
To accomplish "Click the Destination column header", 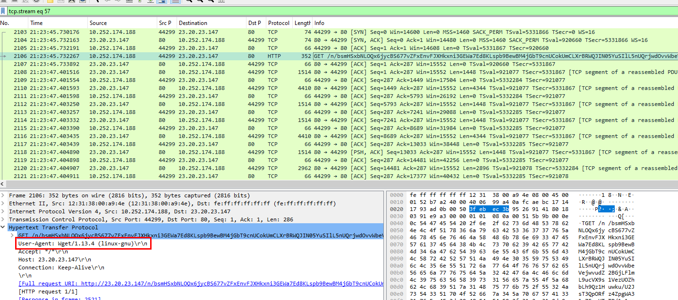I will (193, 23).
